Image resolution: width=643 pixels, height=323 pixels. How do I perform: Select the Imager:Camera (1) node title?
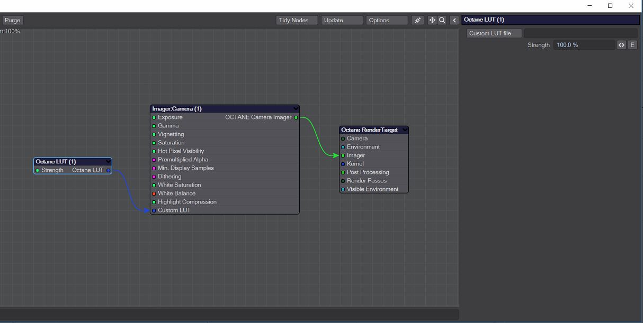(x=177, y=109)
